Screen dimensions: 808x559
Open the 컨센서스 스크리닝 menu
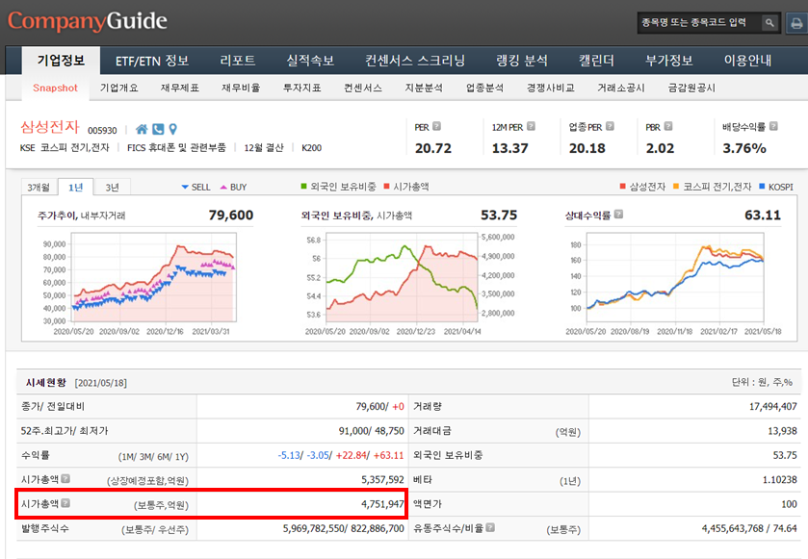[415, 61]
